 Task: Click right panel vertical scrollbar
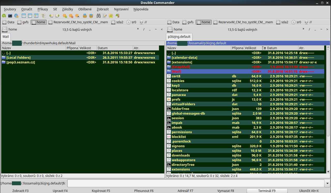tap(328, 109)
